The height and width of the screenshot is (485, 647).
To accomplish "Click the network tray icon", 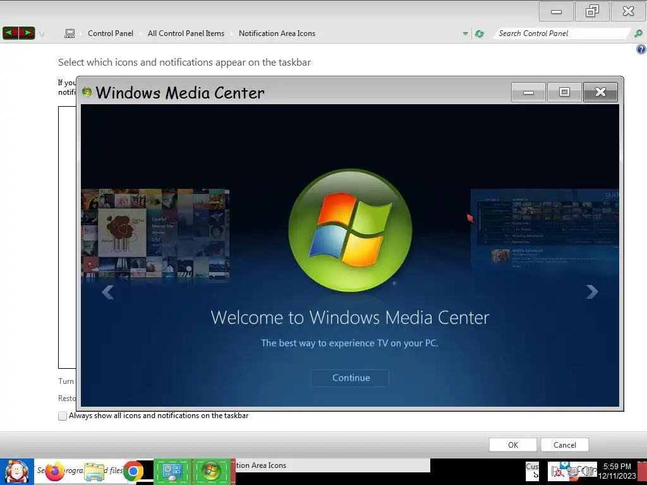I will [572, 470].
